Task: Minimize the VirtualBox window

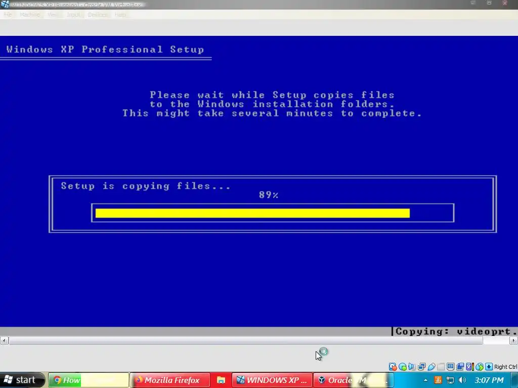Action: tap(473, 3)
